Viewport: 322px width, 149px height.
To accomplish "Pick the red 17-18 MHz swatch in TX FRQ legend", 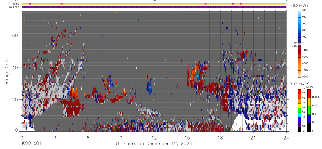I will [299, 91].
